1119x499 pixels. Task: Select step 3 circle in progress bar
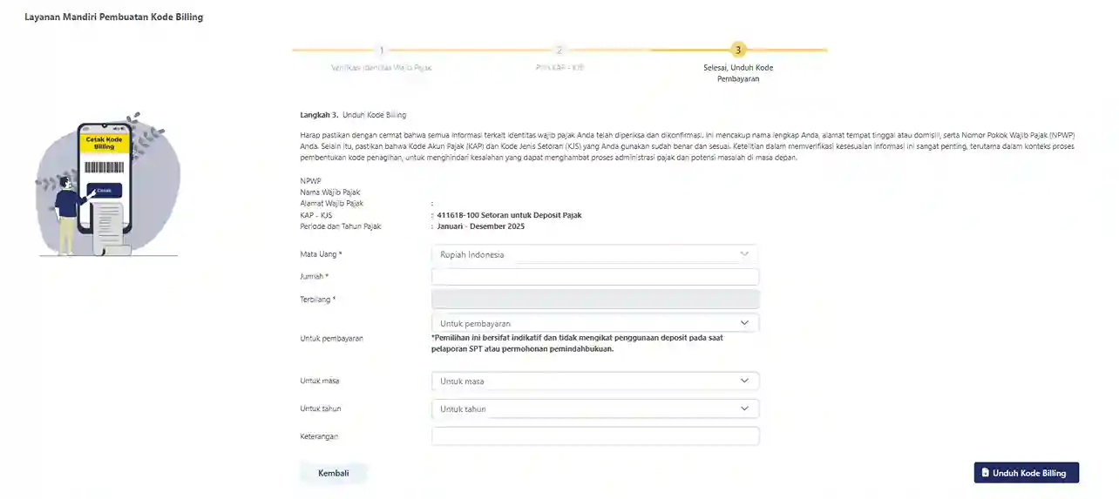point(738,50)
